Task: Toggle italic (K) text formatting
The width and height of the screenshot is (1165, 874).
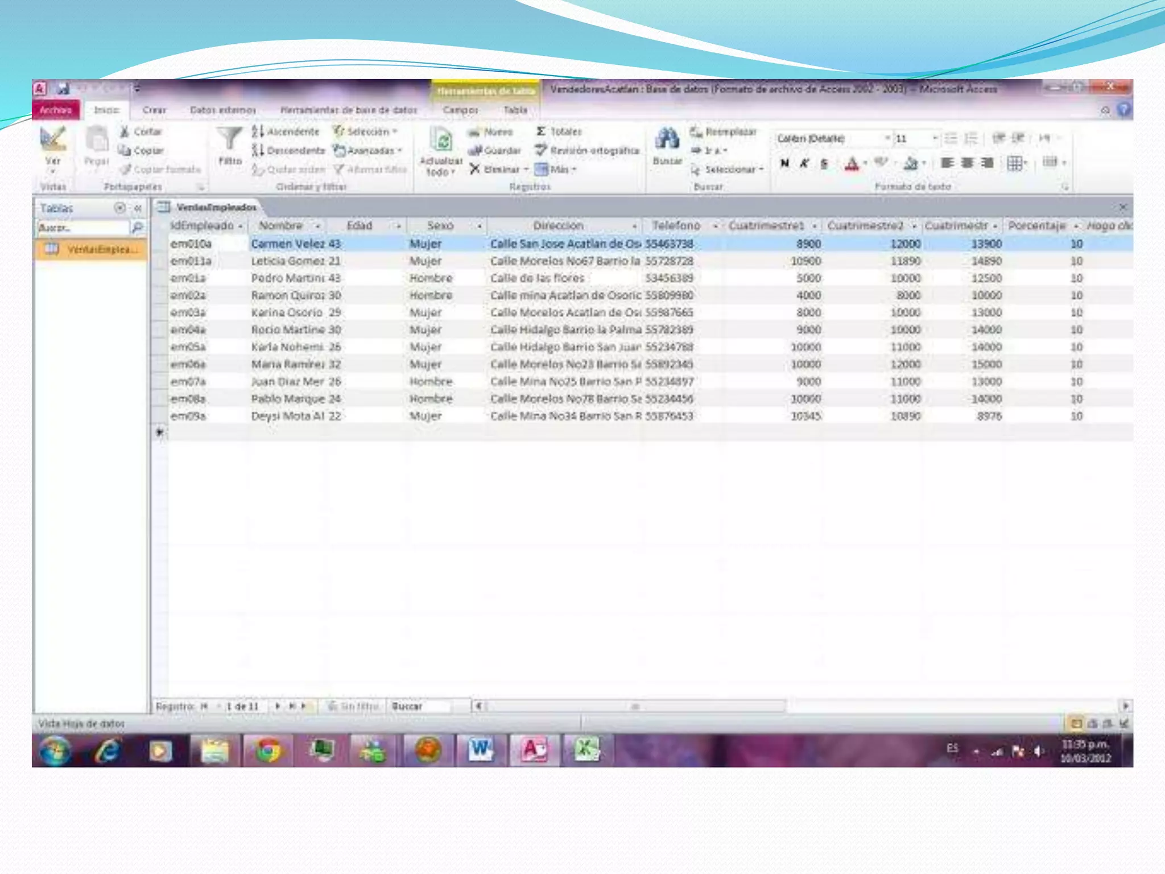Action: (804, 164)
